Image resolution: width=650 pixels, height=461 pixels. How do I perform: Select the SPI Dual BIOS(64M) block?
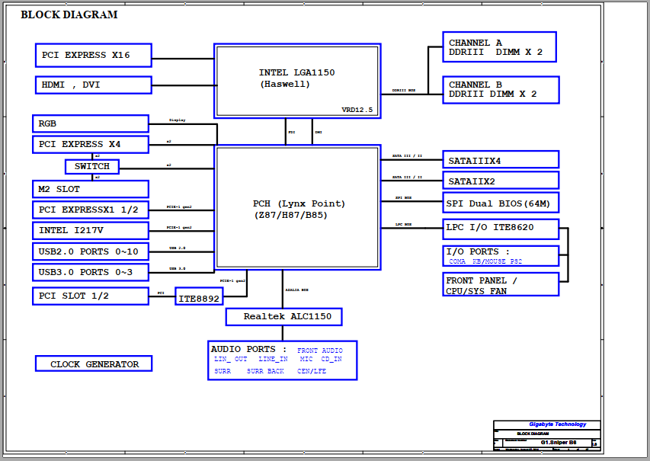501,203
